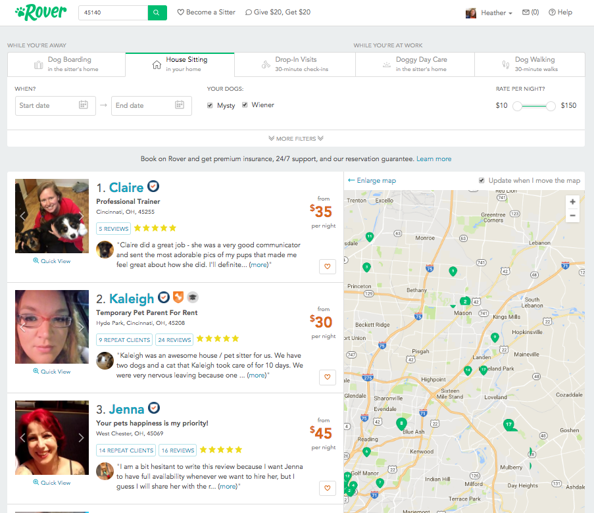
Task: Click map pin 2 near Mason
Action: point(465,302)
